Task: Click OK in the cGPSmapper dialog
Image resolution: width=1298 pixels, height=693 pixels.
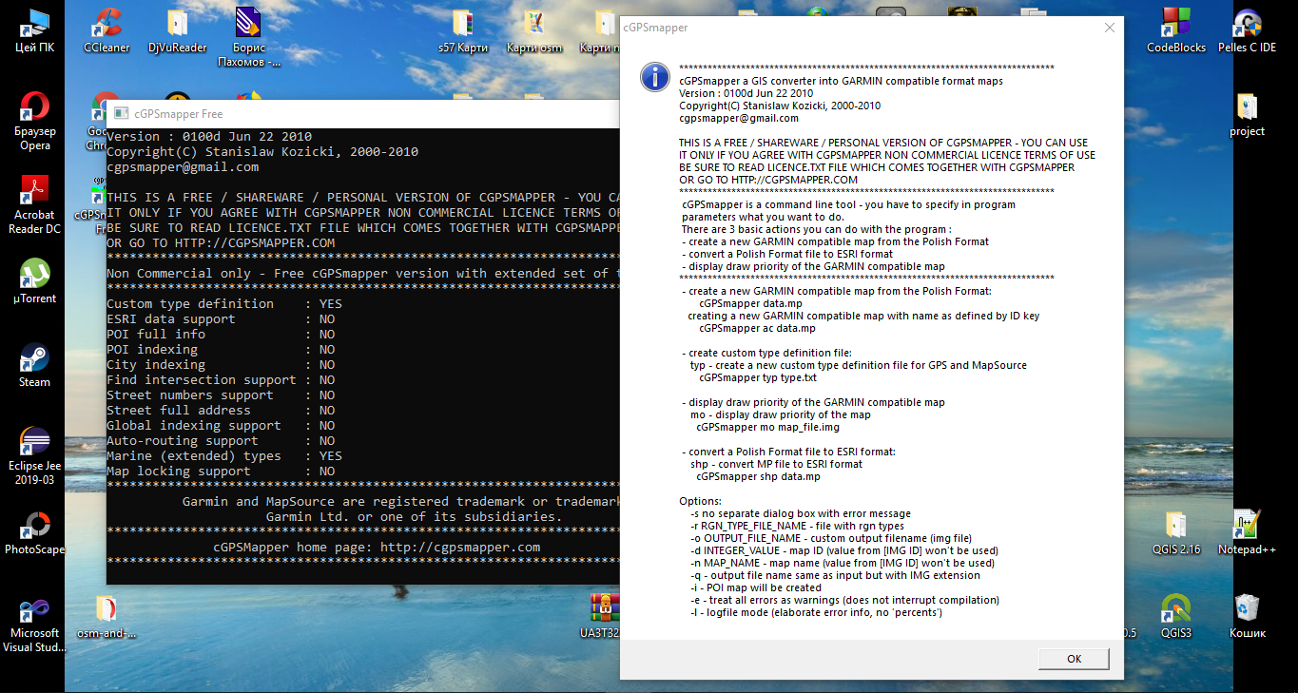Action: (1074, 659)
